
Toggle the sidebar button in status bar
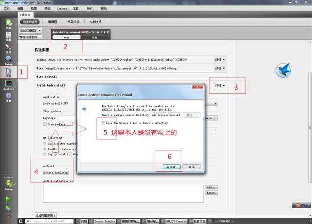pyautogui.click(x=20, y=221)
